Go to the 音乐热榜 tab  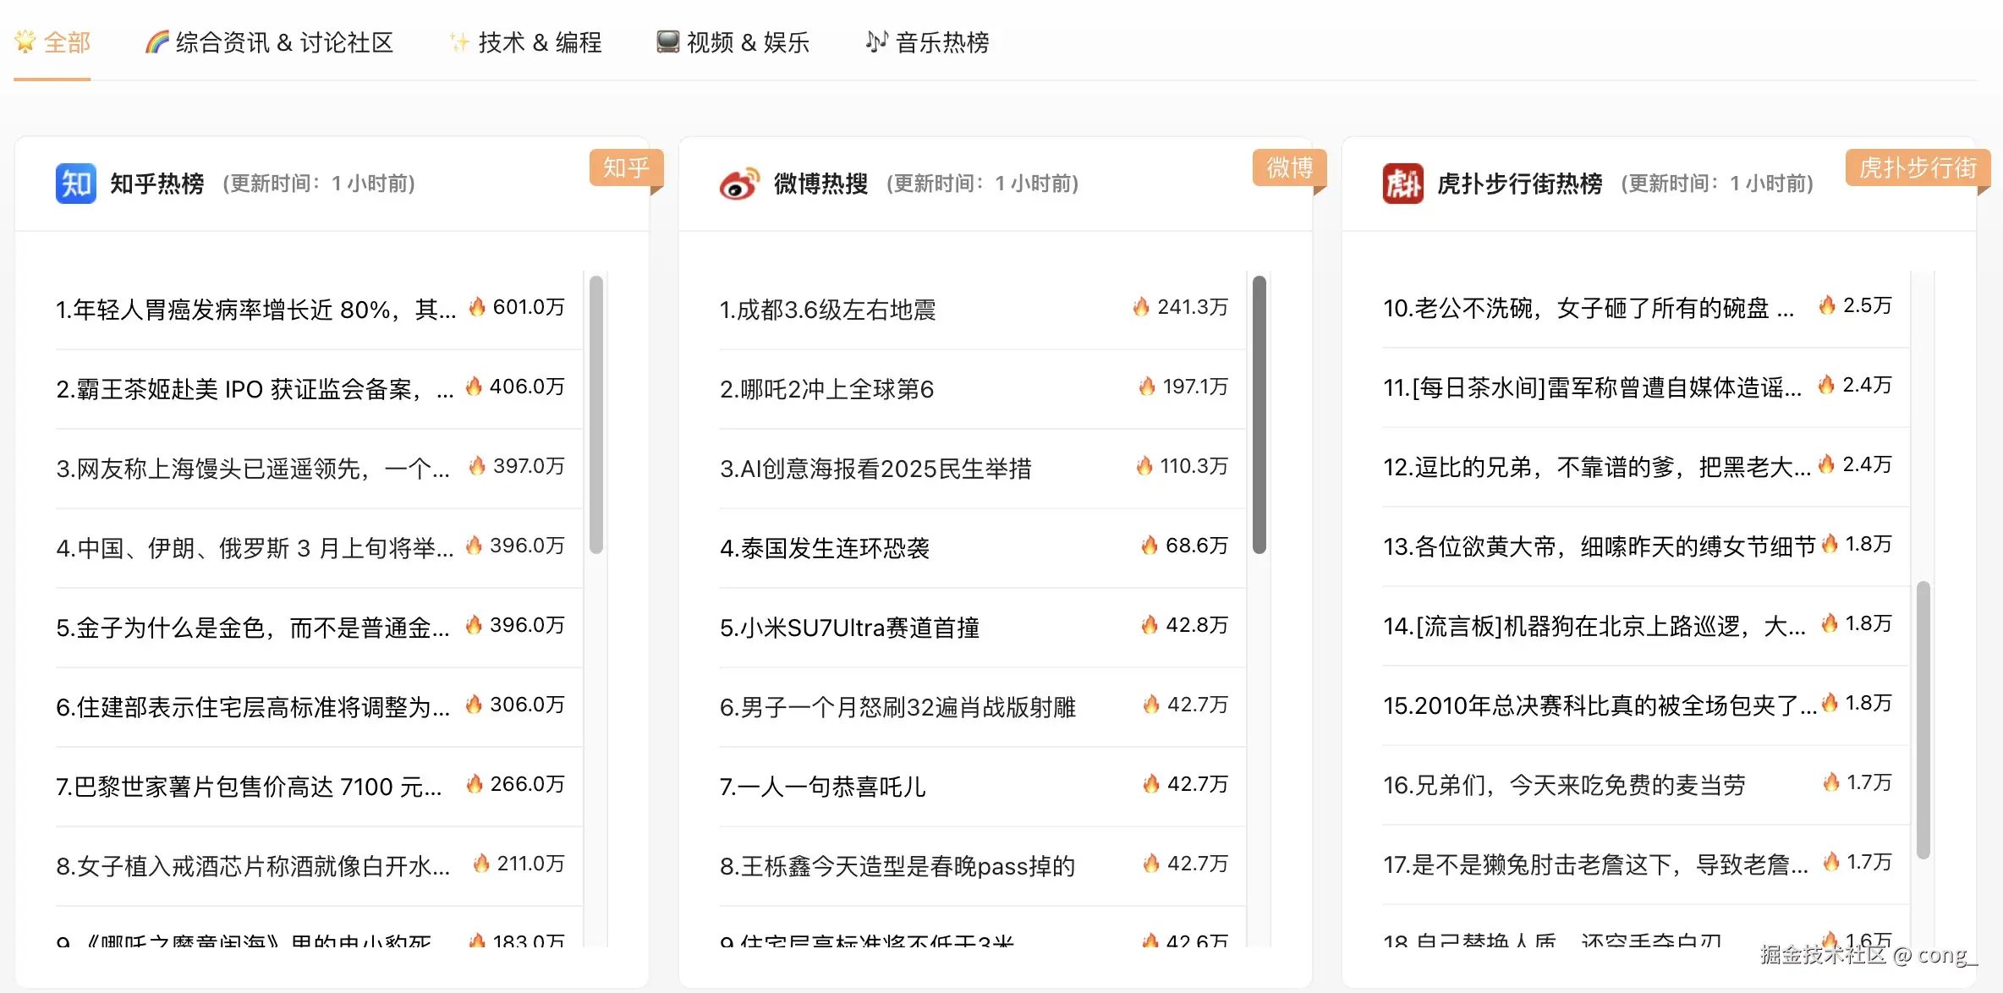pos(941,42)
